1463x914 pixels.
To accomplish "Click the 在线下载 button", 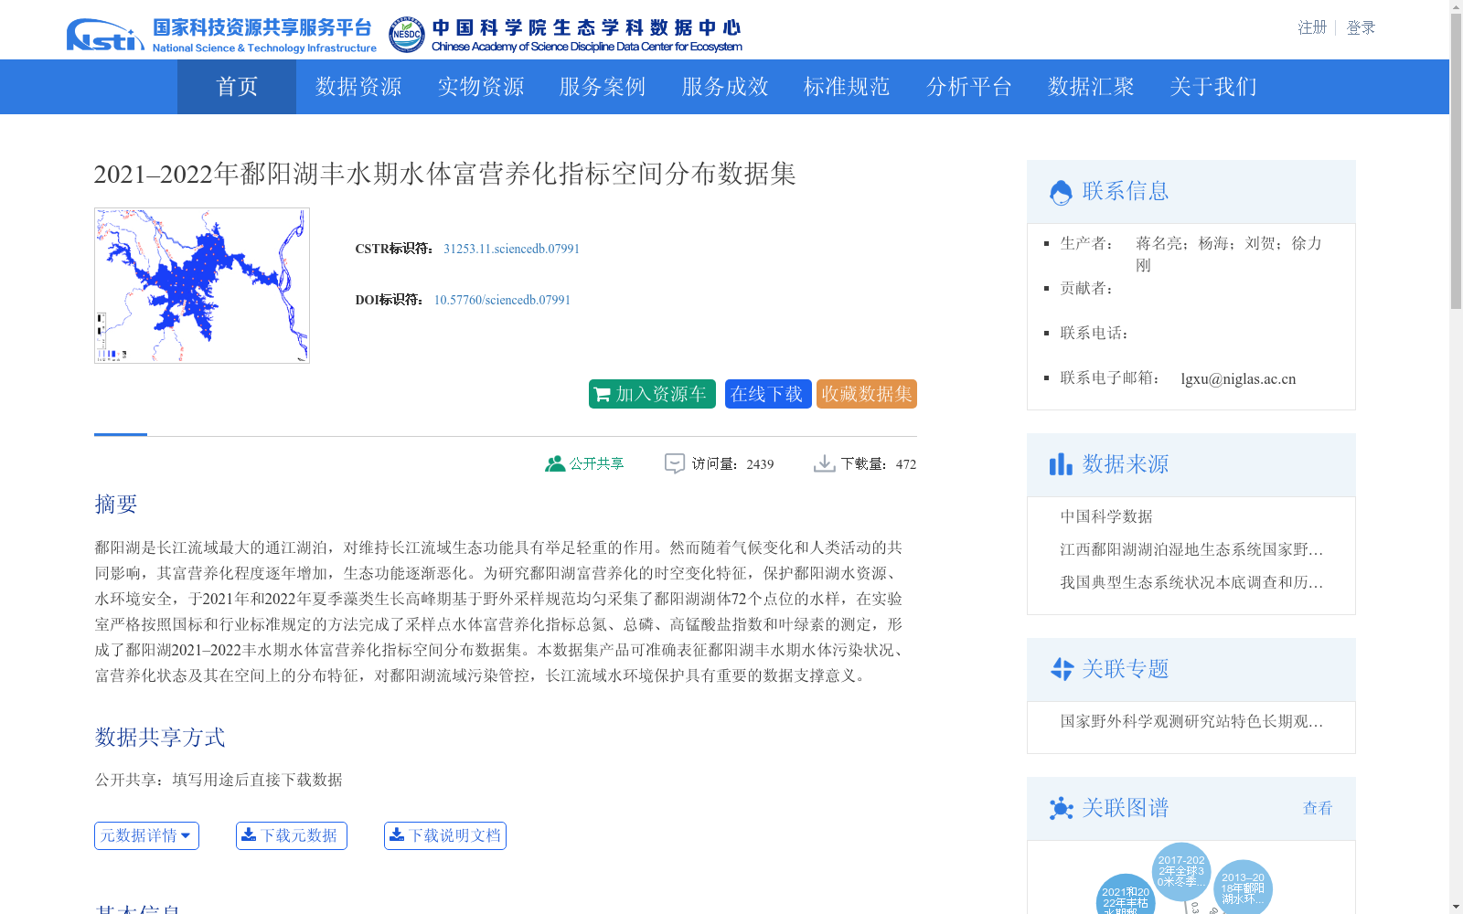I will point(768,394).
